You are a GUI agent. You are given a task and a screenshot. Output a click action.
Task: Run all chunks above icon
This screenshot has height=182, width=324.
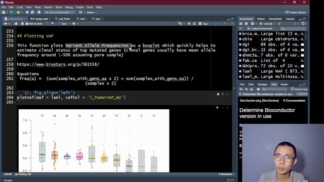[x=223, y=94]
